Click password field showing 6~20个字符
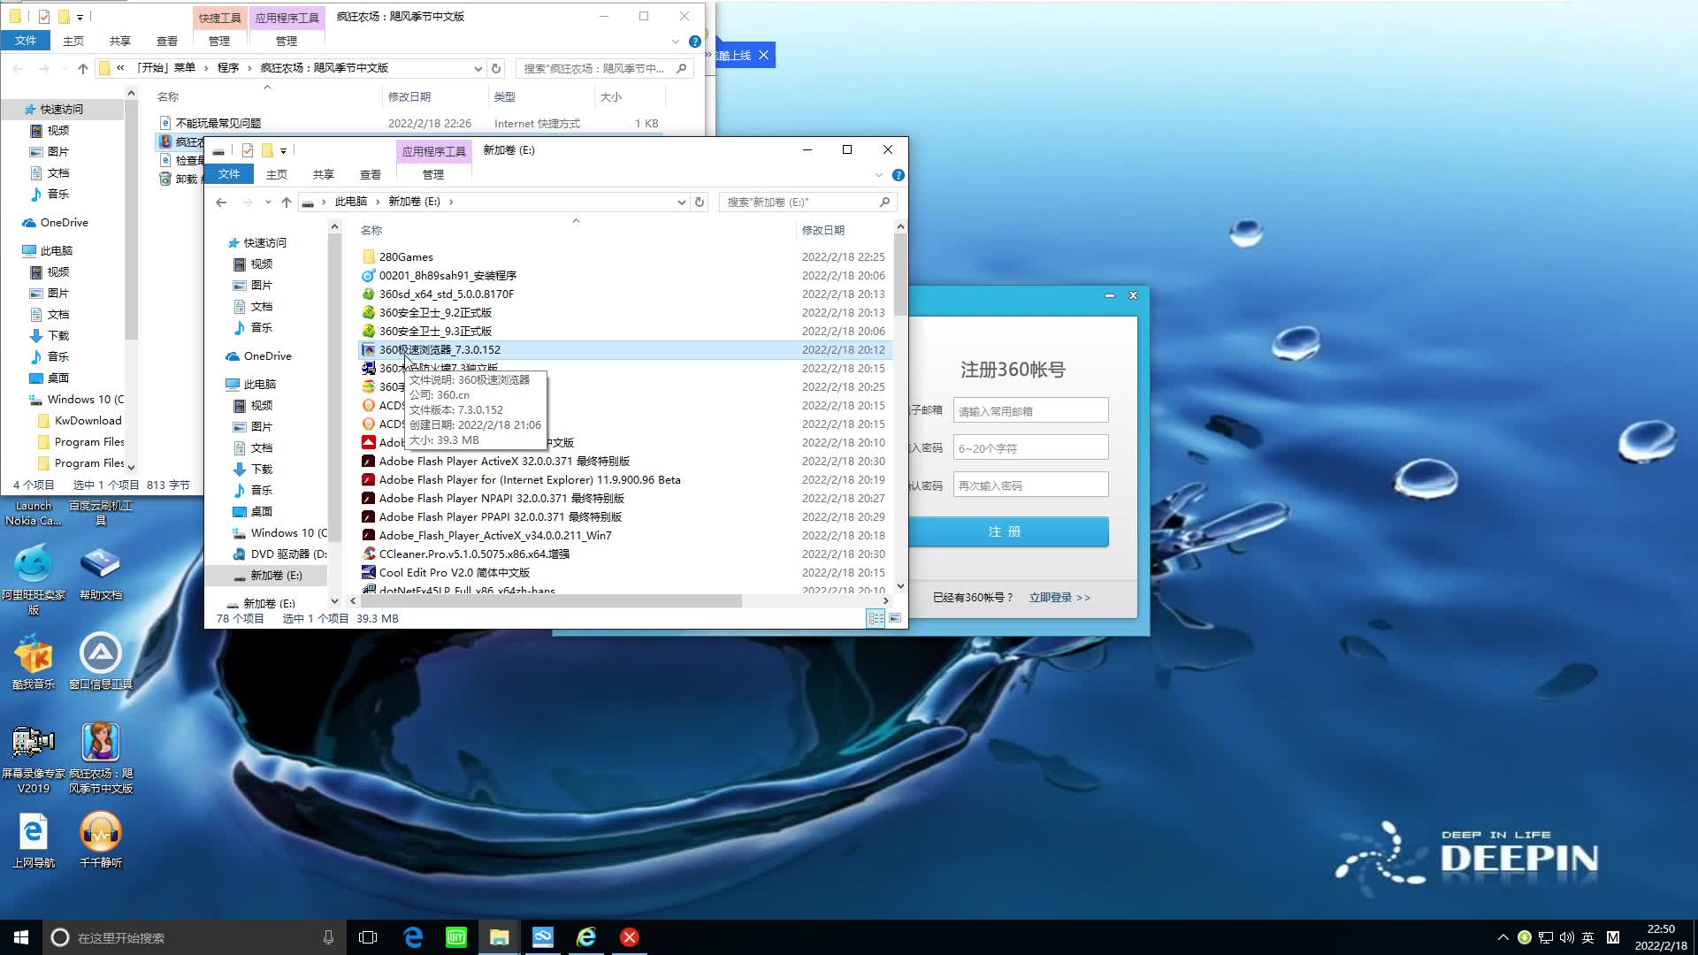The height and width of the screenshot is (955, 1698). [1030, 448]
